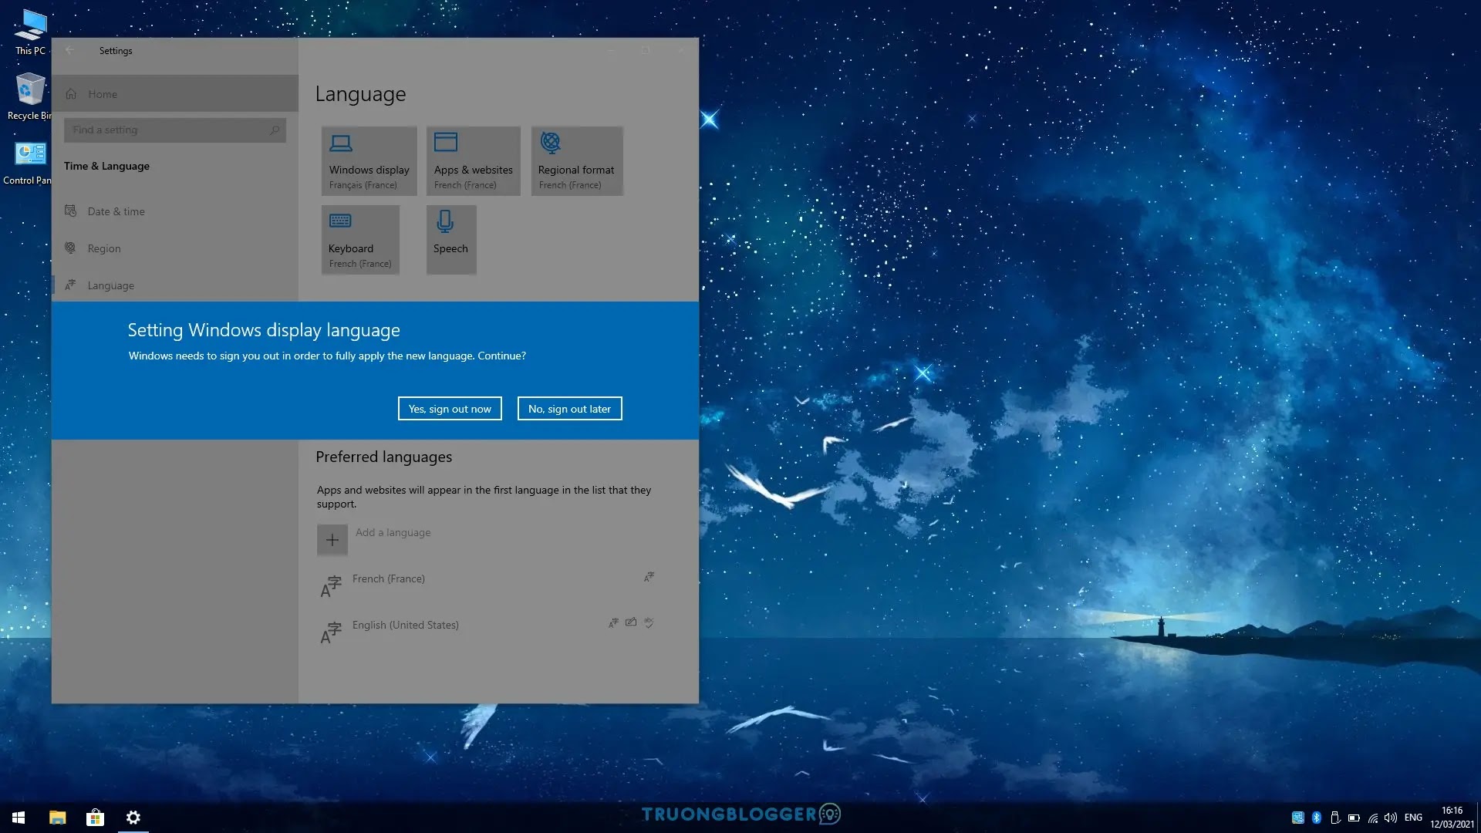
Task: Click display language icon in English row
Action: tap(613, 623)
